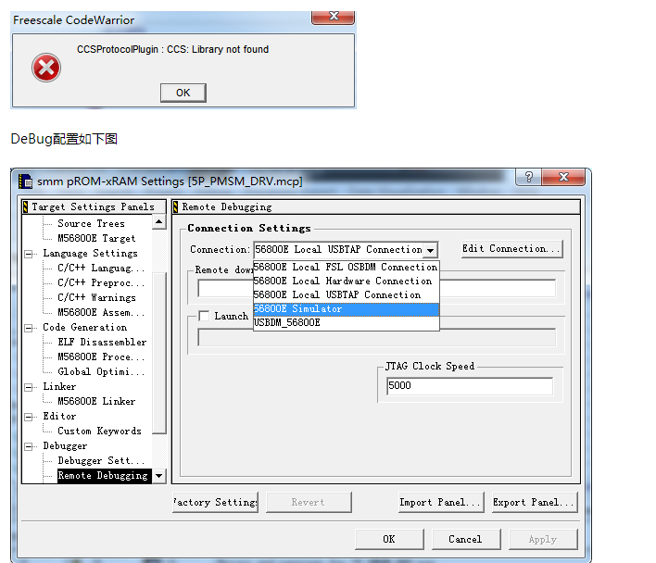Image resolution: width=656 pixels, height=563 pixels.
Task: Select M56800E Assembler panel
Action: [x=101, y=312]
